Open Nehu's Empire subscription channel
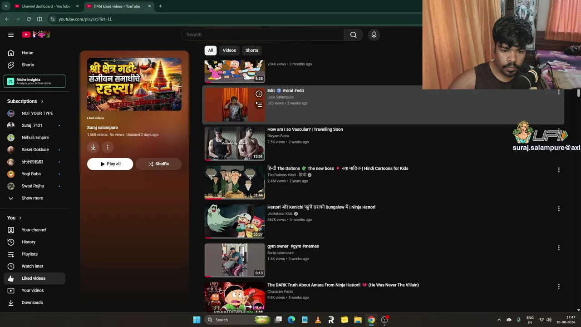Viewport: 581px width, 327px height. pos(34,138)
